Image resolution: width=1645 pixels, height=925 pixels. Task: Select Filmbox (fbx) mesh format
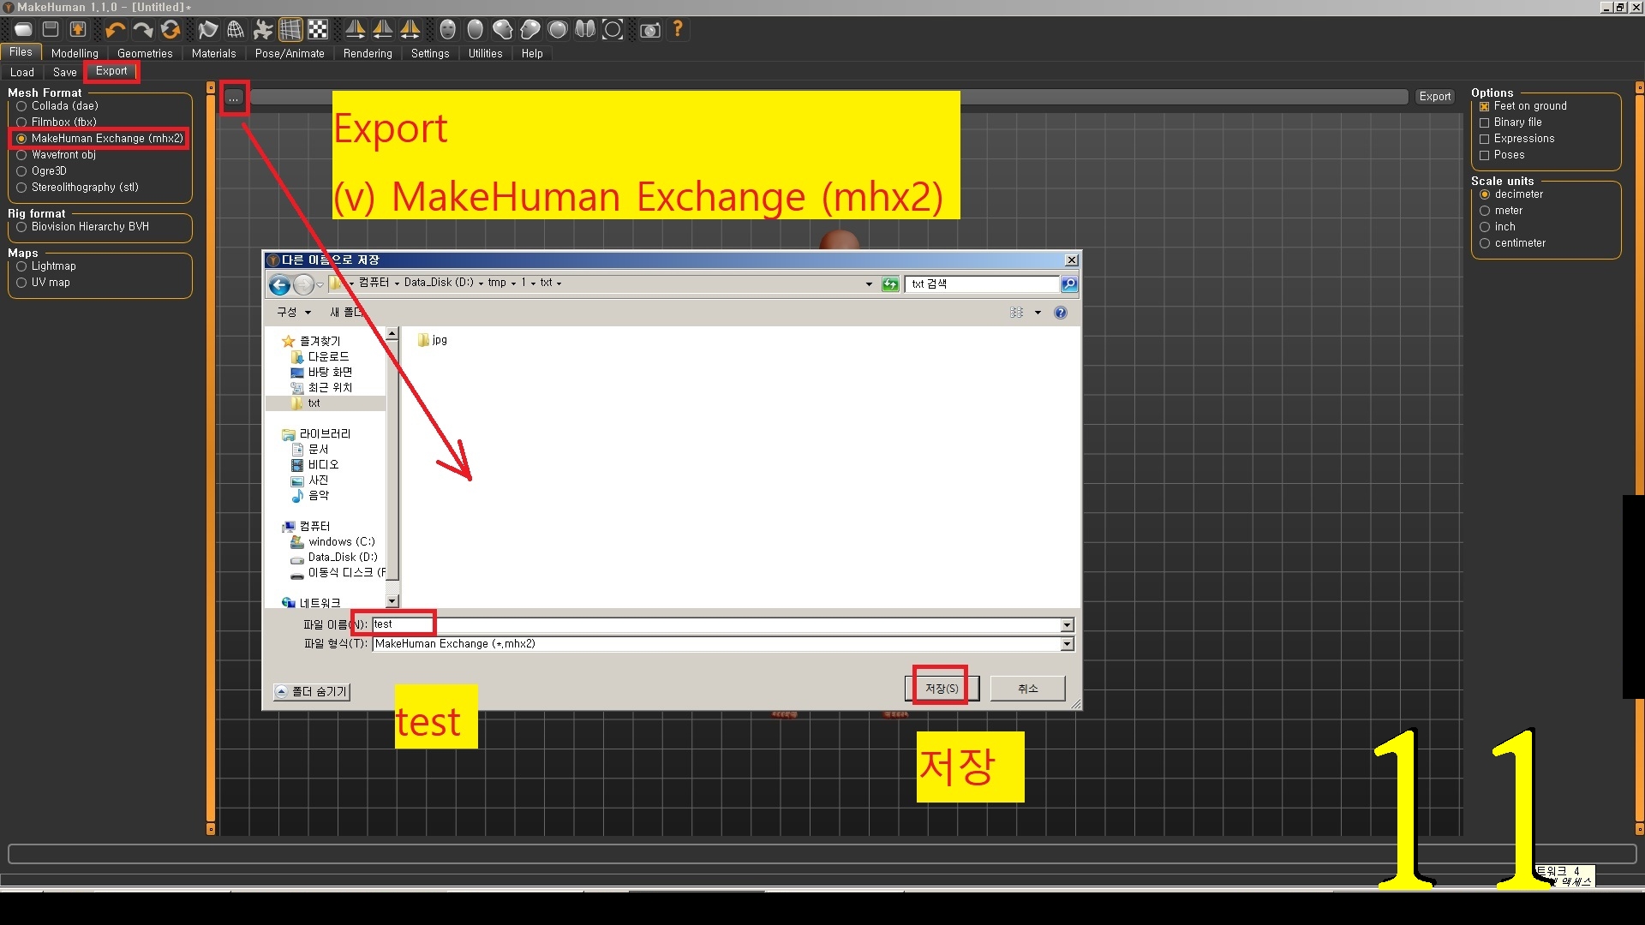pyautogui.click(x=57, y=122)
